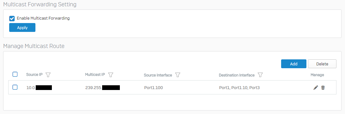Click the Apply button
This screenshot has width=345, height=114.
click(22, 28)
